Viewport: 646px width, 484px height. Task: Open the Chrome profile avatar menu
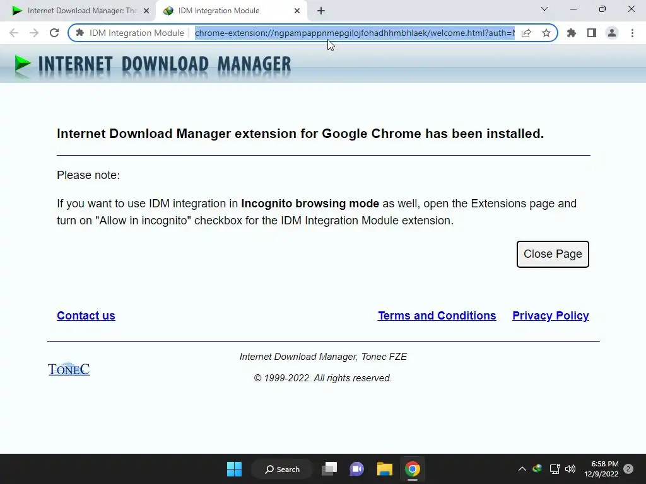tap(612, 33)
